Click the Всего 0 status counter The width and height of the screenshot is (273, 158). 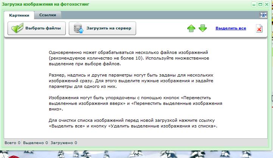pyautogui.click(x=12, y=143)
